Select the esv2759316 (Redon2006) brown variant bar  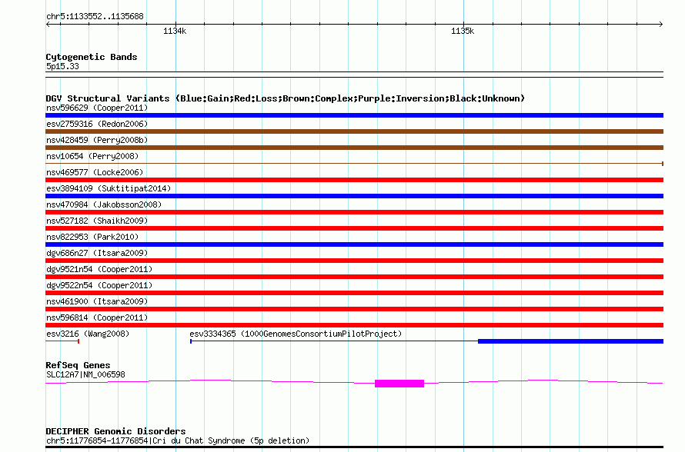coord(354,131)
